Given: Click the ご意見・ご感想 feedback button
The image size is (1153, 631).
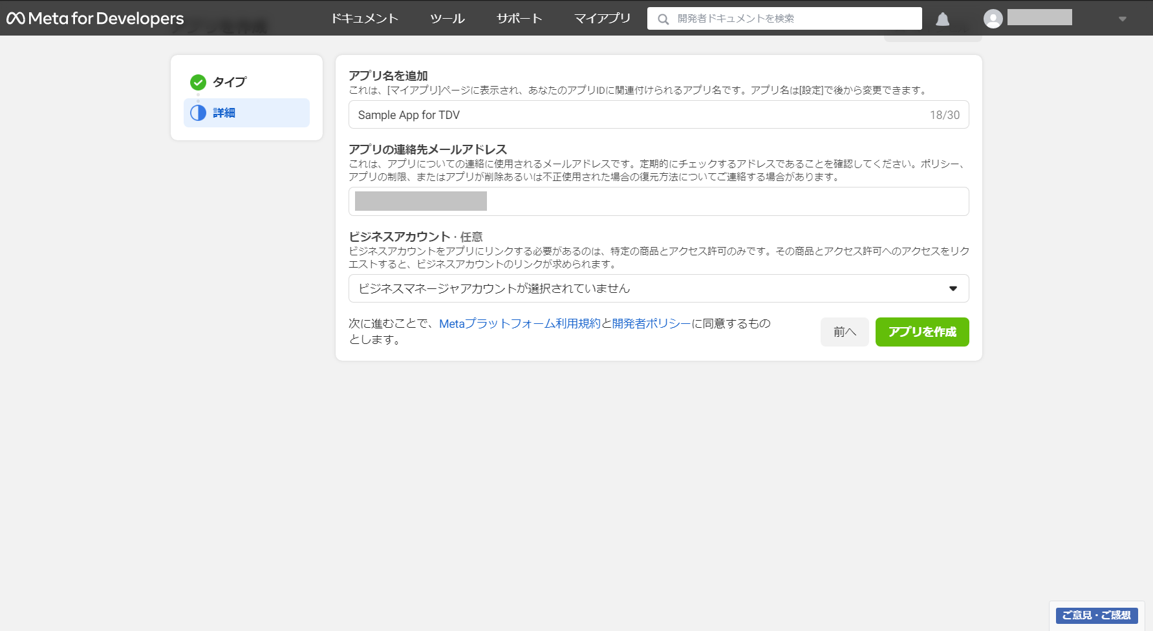Looking at the screenshot, I should pyautogui.click(x=1097, y=615).
